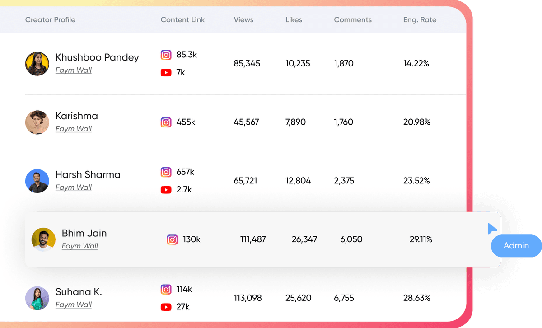The image size is (542, 328).
Task: Click Karishma's profile avatar
Action: [x=37, y=122]
